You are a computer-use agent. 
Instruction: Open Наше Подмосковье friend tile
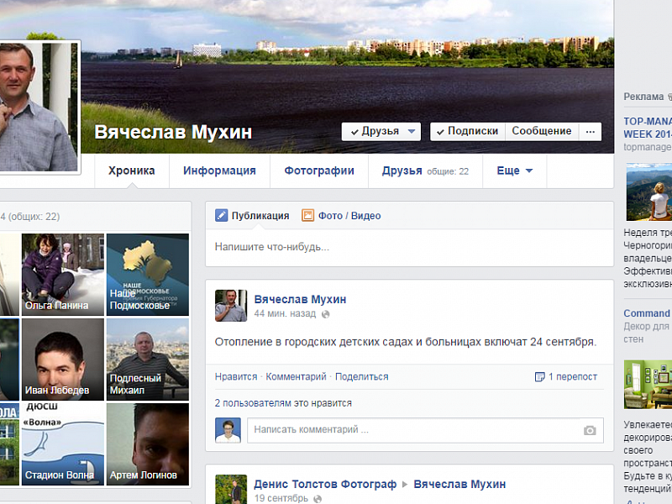pos(148,275)
